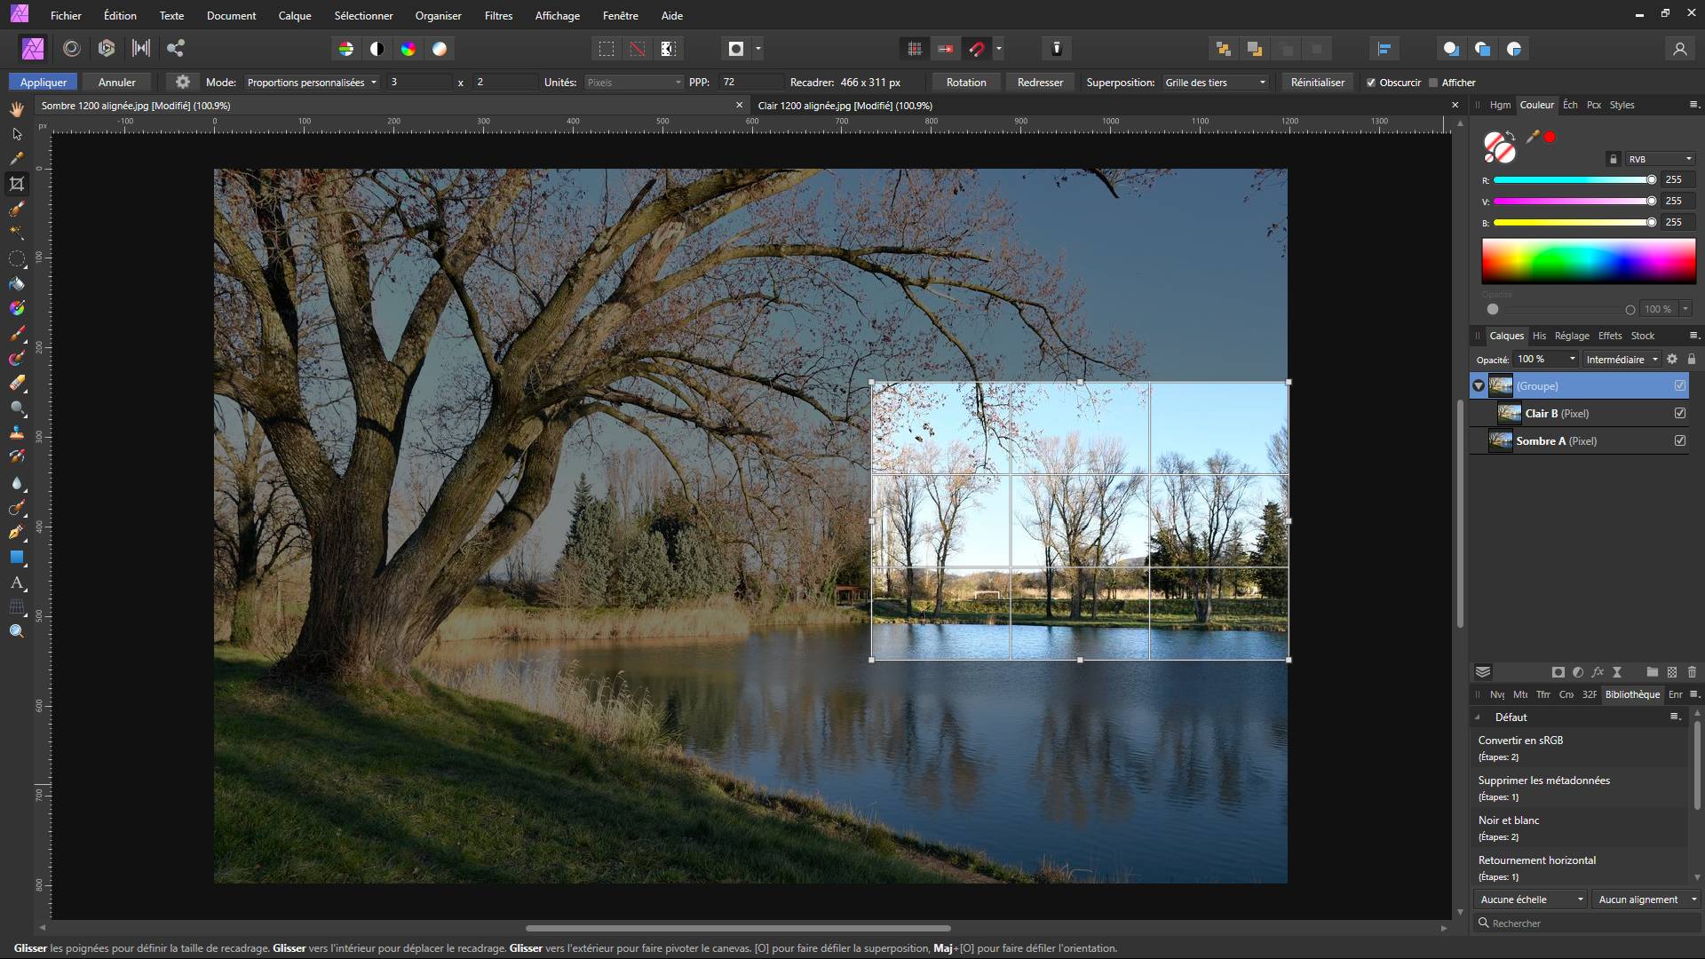Click the layer effects fx icon
This screenshot has height=959, width=1705.
tap(1598, 672)
